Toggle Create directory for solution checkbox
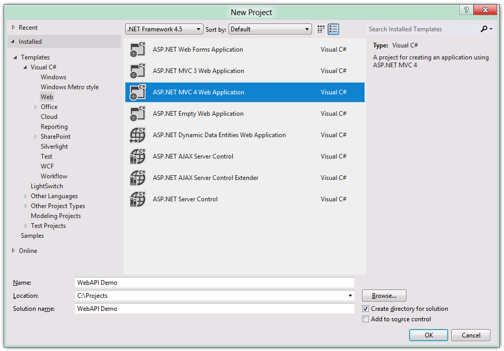Image resolution: width=504 pixels, height=351 pixels. point(365,309)
